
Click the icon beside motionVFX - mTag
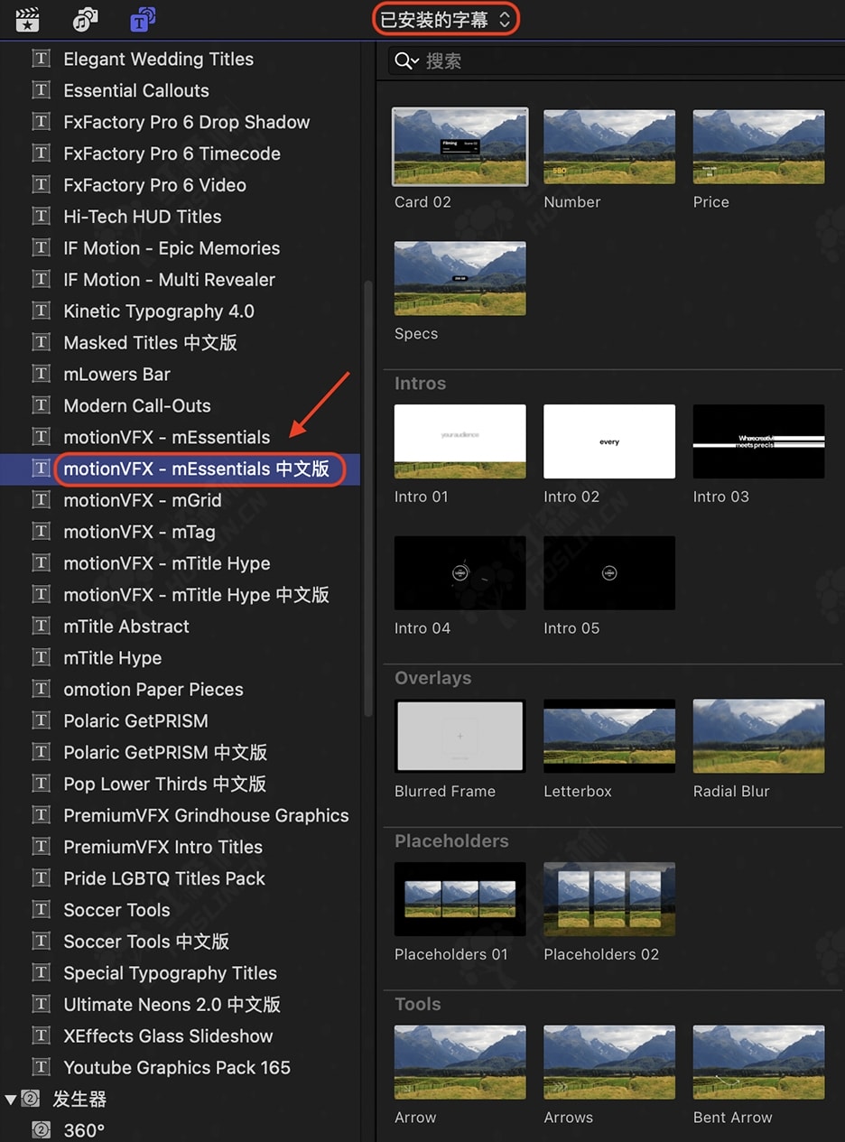click(41, 532)
